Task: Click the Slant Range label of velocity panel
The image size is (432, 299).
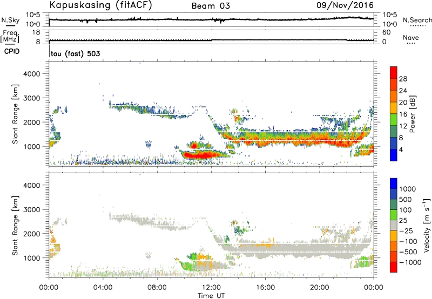Action: click(15, 226)
